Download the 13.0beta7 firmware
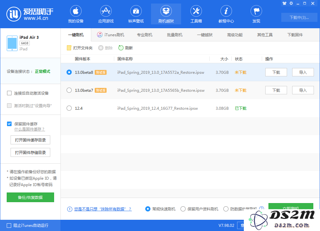 pyautogui.click(x=276, y=90)
